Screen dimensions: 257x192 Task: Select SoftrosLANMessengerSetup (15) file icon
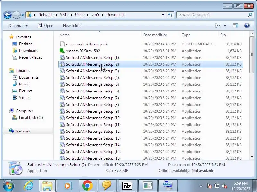[62, 151]
